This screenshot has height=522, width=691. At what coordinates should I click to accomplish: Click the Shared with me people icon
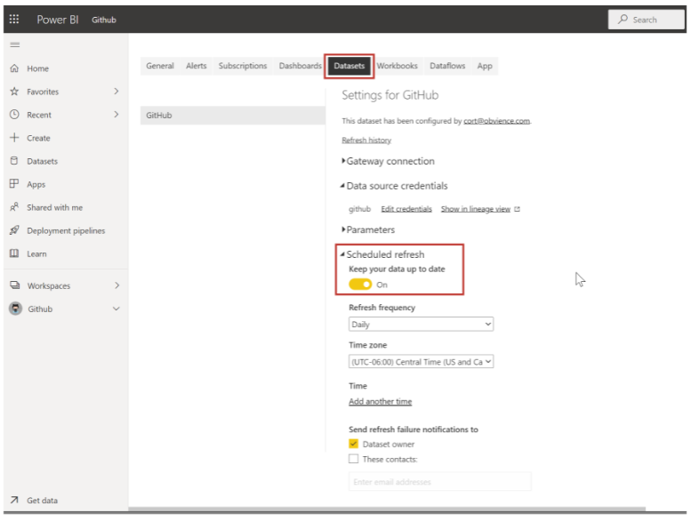(14, 207)
